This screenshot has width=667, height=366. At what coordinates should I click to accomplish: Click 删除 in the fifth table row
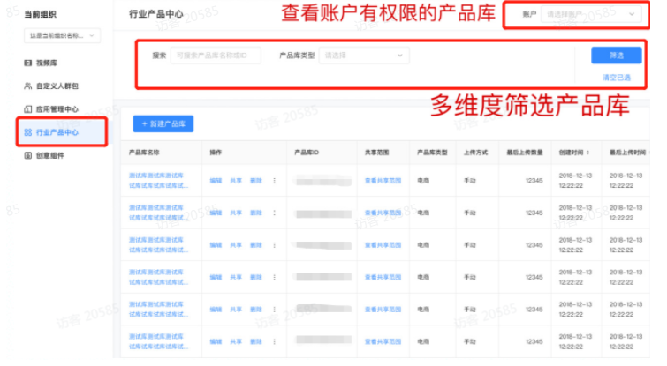pos(255,310)
